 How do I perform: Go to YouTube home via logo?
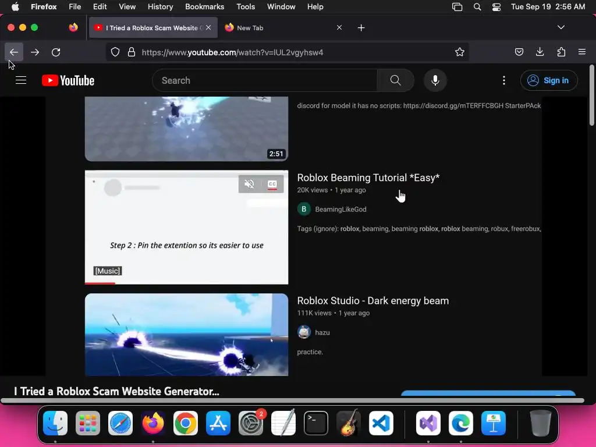(68, 80)
